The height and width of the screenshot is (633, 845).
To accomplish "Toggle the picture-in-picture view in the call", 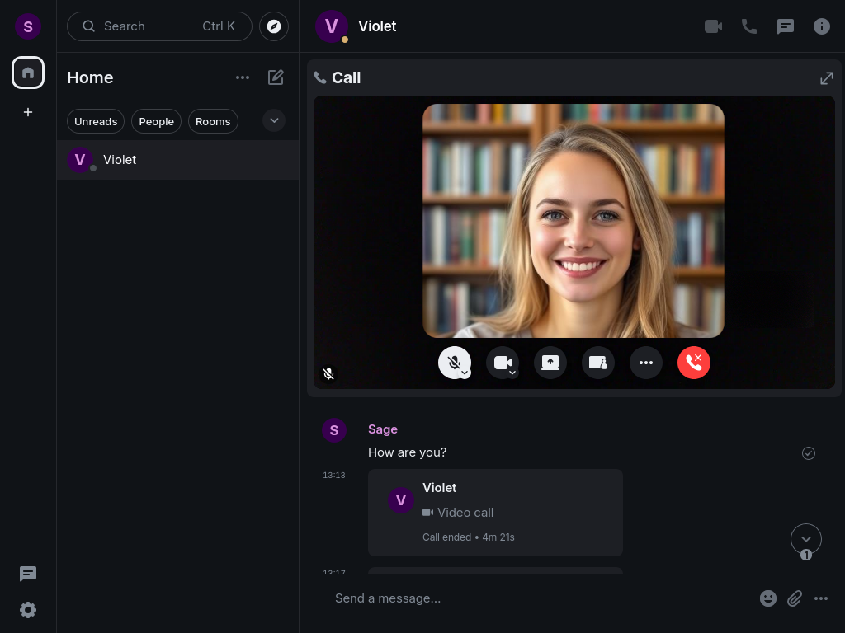I will click(598, 363).
